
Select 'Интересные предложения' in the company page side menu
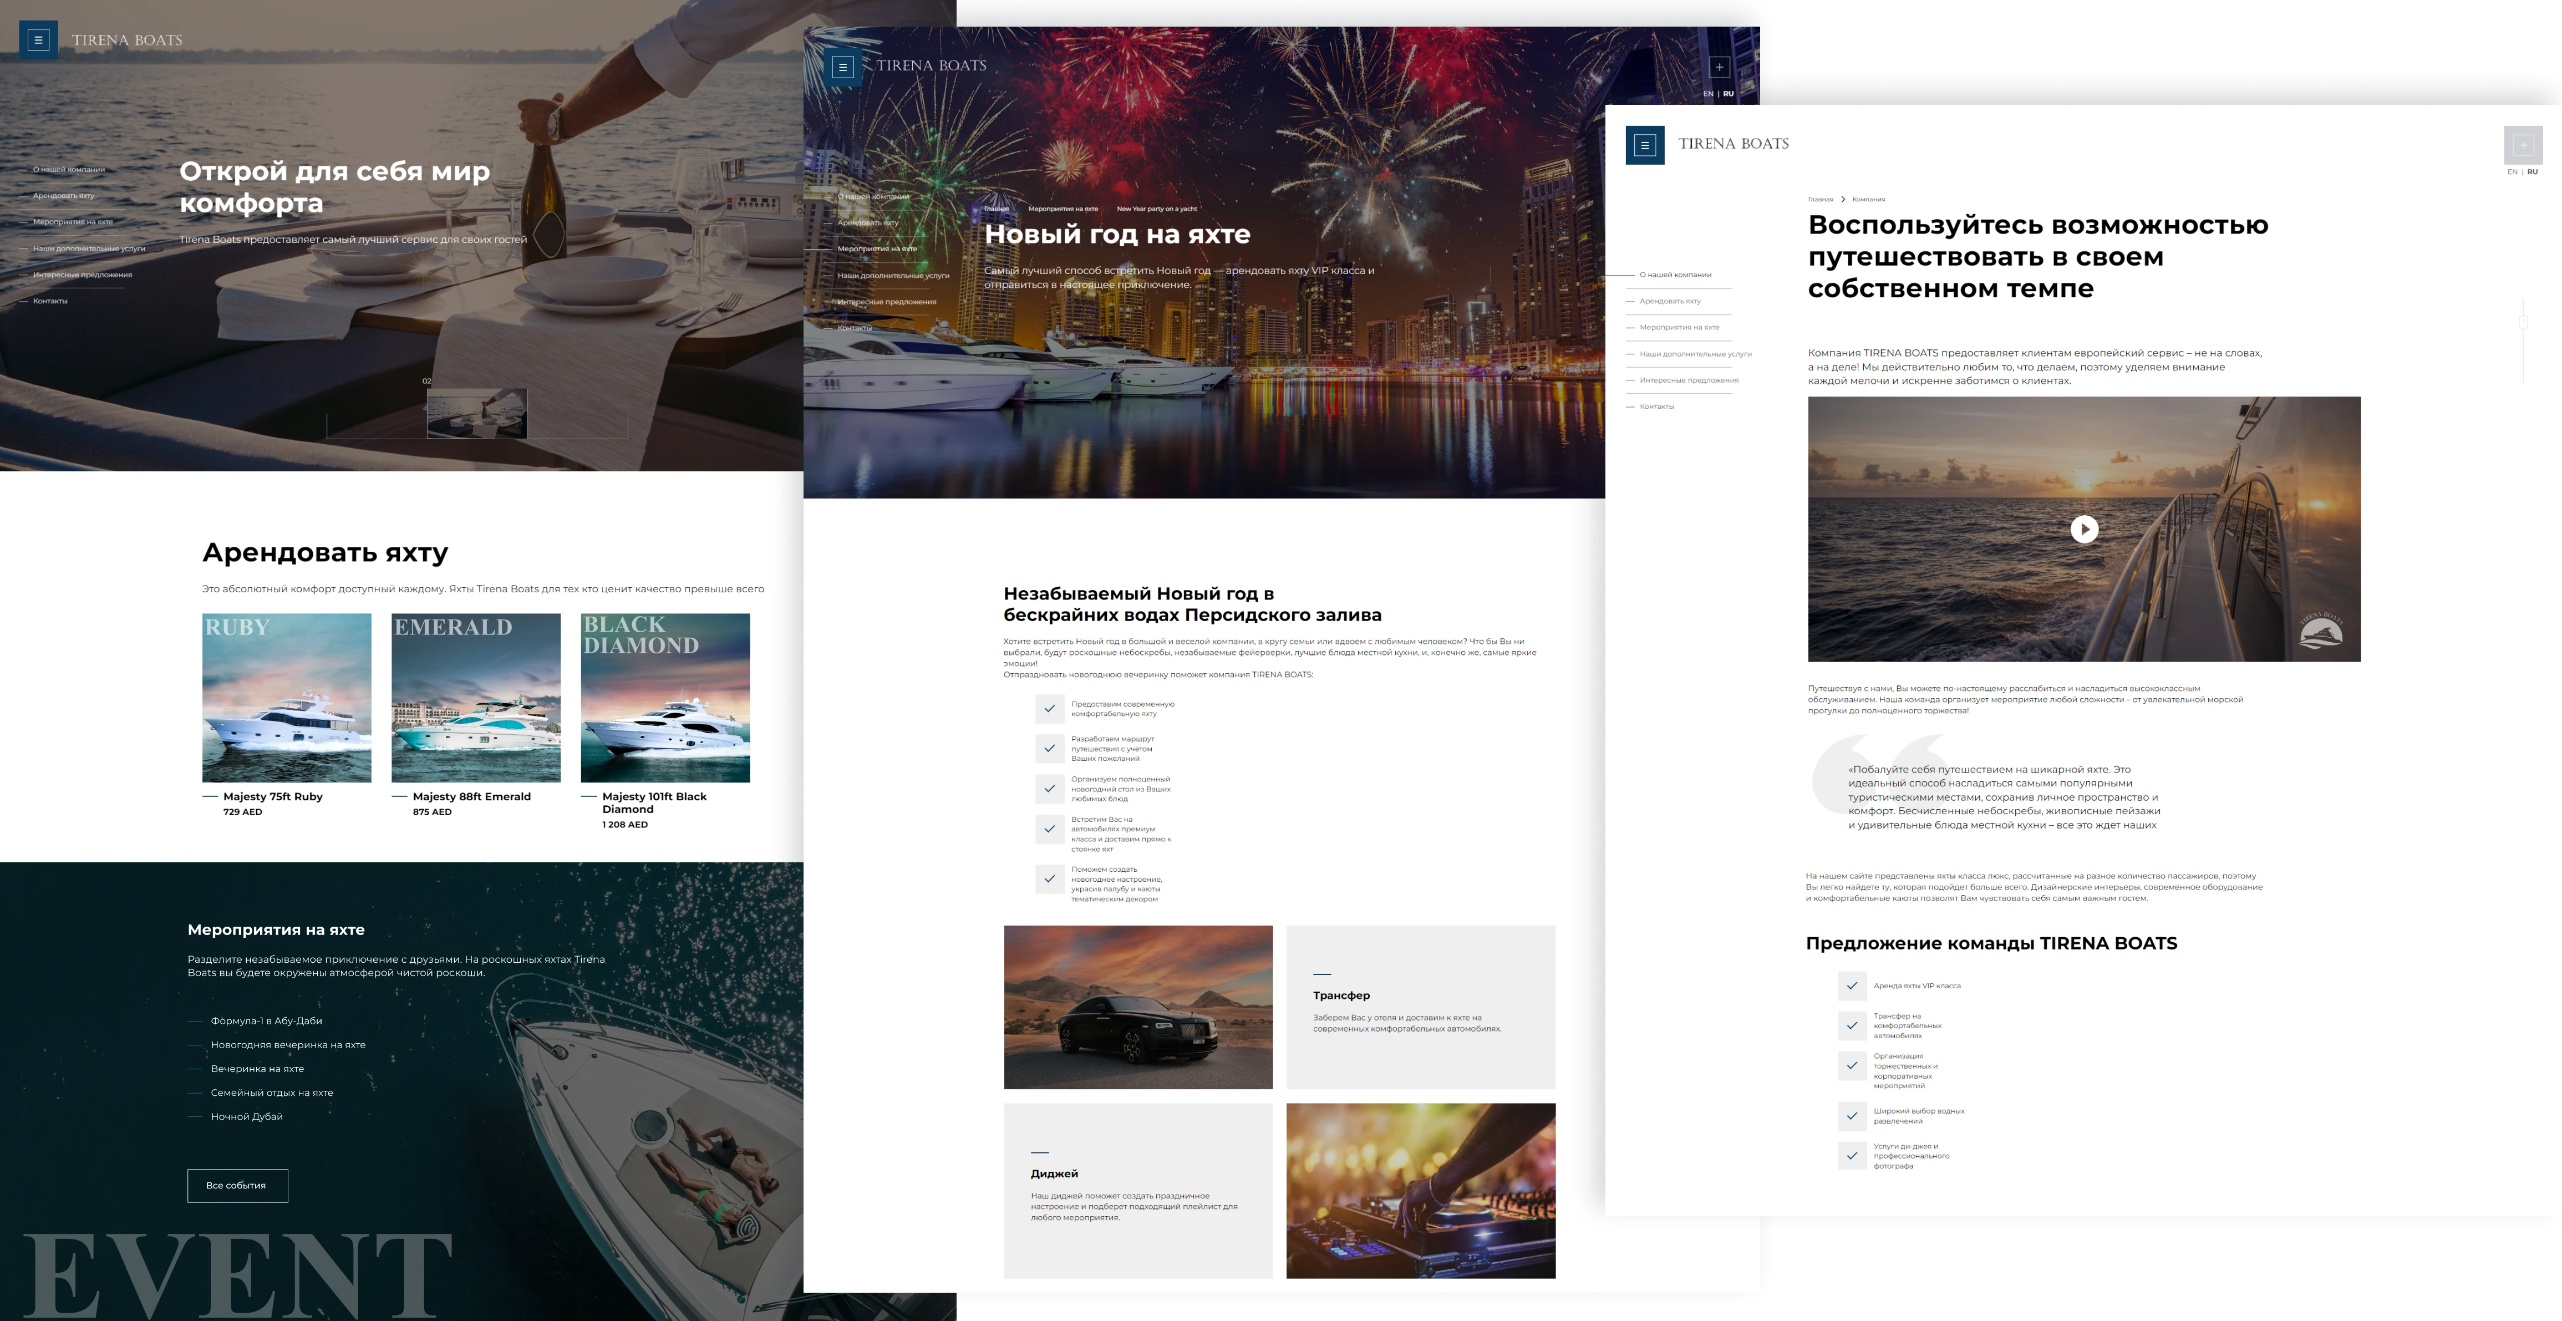point(1689,380)
